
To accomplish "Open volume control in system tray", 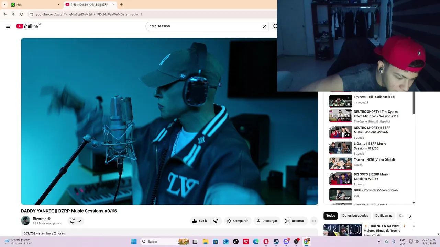I will click(x=417, y=242).
